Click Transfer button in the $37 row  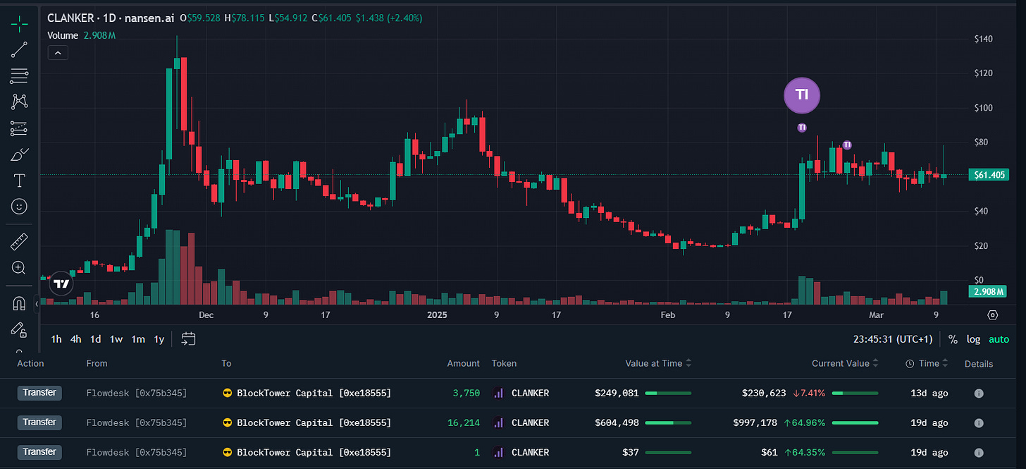point(39,452)
